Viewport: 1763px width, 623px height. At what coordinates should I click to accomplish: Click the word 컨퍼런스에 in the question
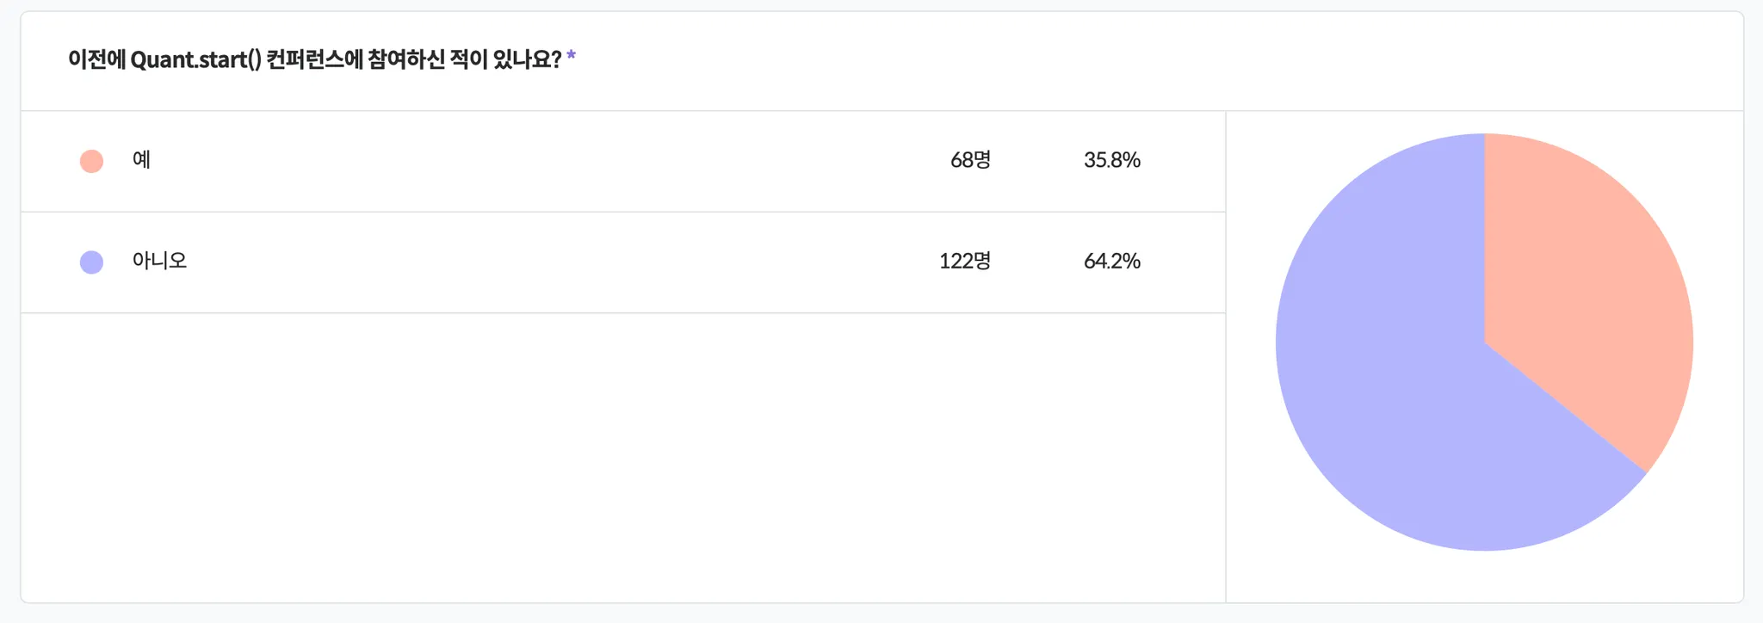pyautogui.click(x=314, y=59)
